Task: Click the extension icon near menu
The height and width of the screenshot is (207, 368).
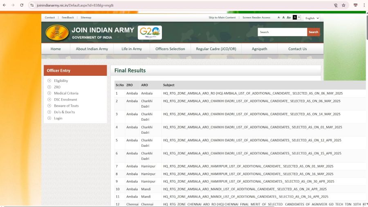Action: point(355,5)
